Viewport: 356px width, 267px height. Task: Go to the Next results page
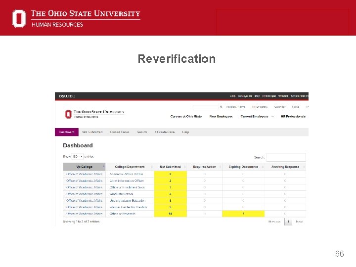[299, 222]
